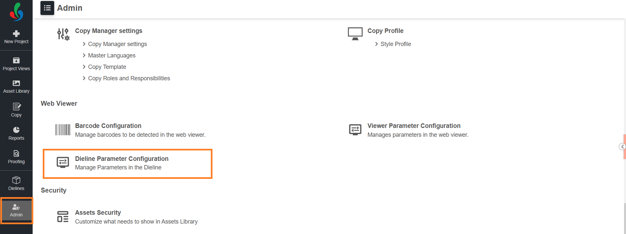Open Dieline Parameter Configuration
The height and width of the screenshot is (234, 626).
122,159
